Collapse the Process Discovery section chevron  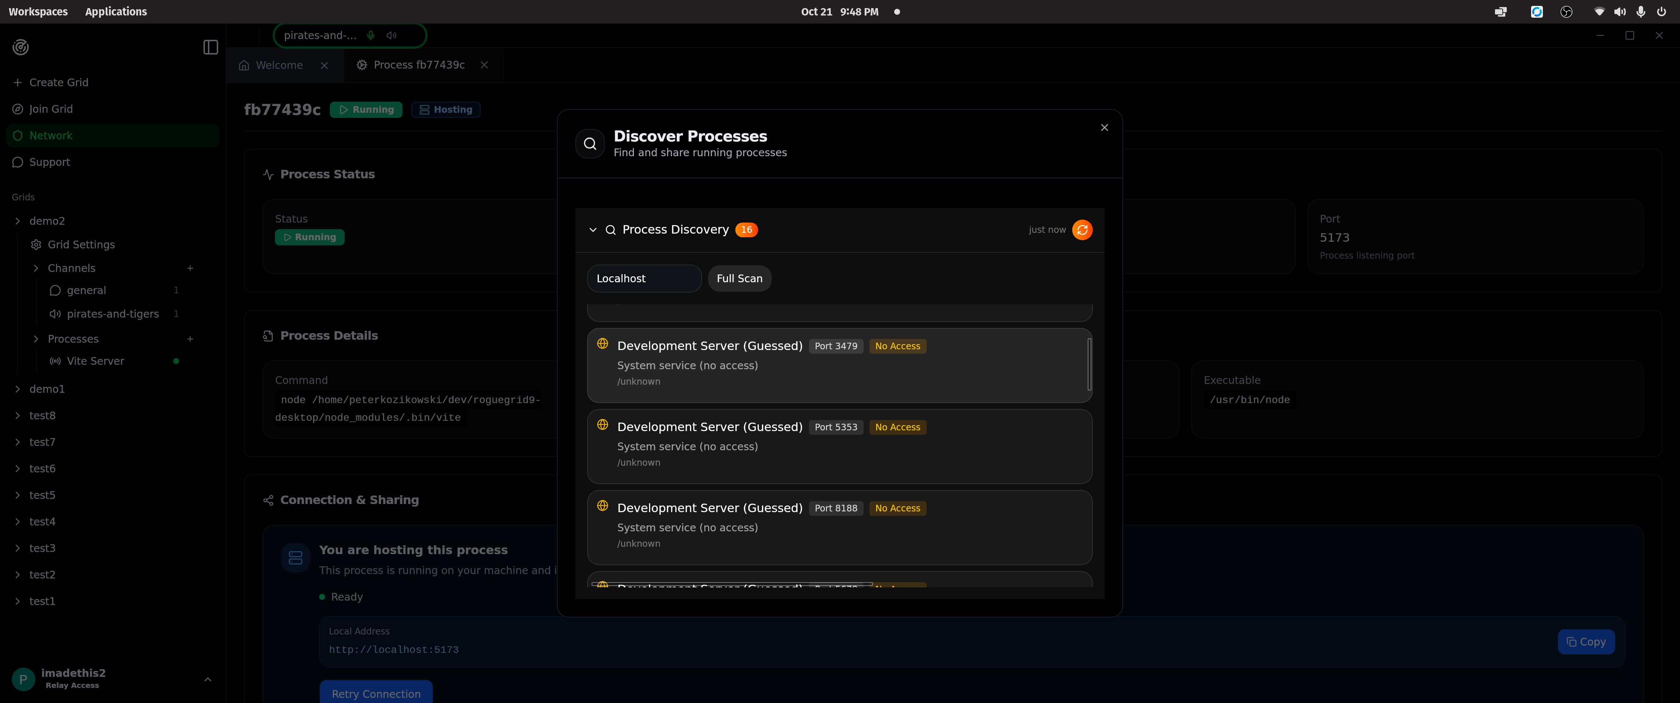pyautogui.click(x=592, y=230)
